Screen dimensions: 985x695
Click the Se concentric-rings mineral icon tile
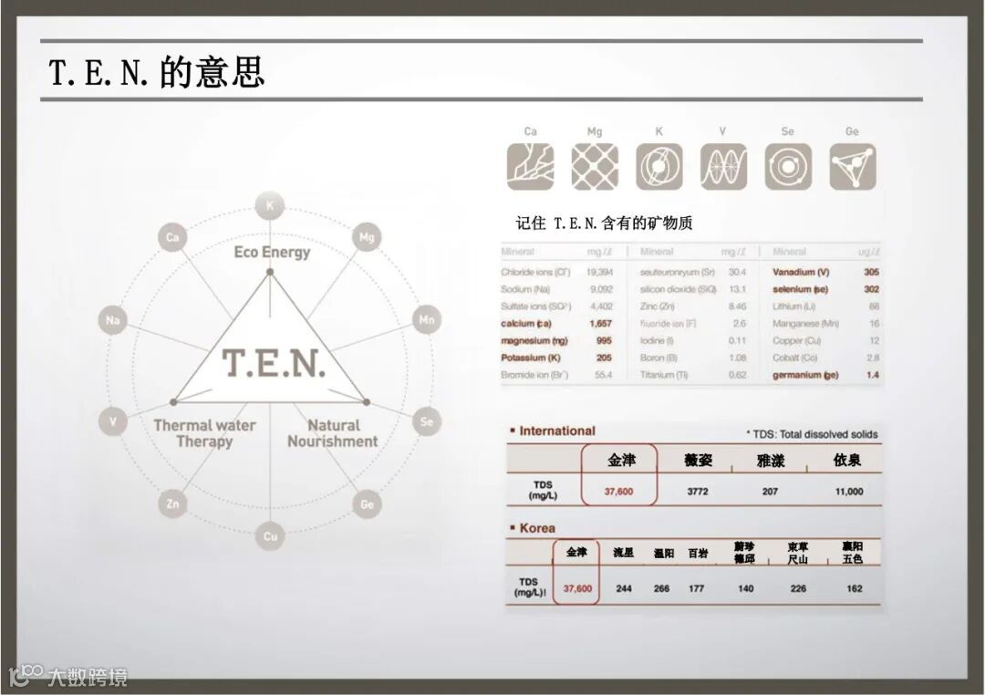coord(788,167)
